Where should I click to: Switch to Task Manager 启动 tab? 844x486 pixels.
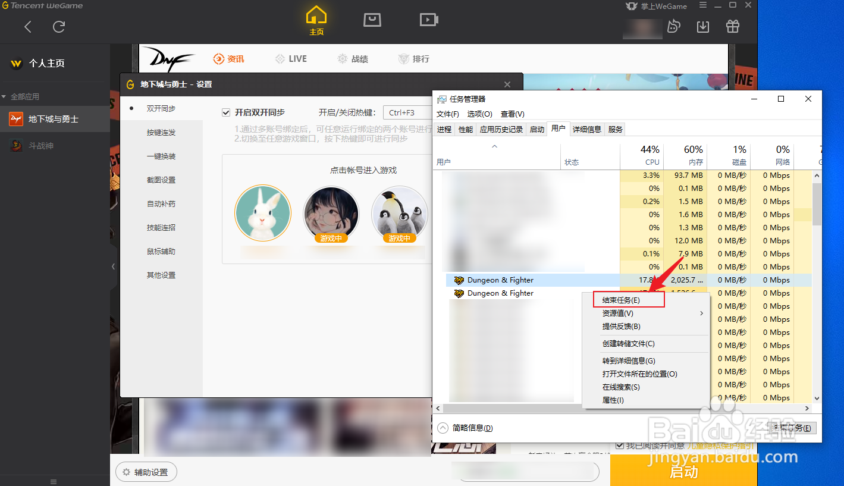coord(536,130)
